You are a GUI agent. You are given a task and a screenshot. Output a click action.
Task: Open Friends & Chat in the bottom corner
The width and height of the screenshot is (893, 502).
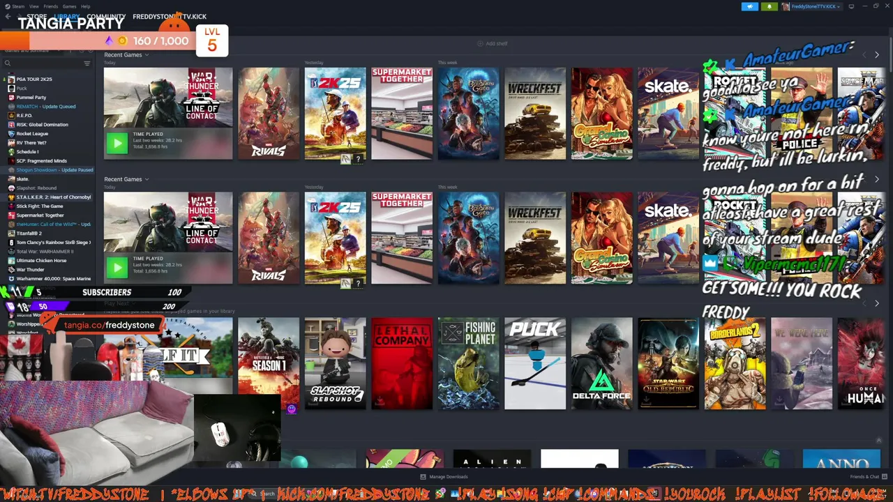tap(867, 477)
